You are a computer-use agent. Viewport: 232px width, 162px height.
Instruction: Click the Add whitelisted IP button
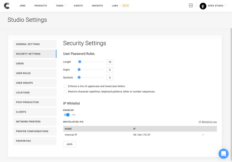70,144
